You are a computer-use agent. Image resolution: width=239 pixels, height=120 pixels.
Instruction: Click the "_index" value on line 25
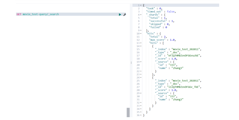(x=186, y=81)
